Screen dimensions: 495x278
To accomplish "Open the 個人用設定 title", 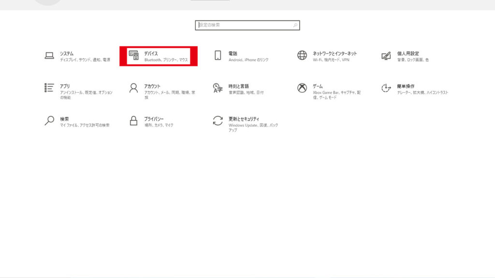I will point(408,54).
